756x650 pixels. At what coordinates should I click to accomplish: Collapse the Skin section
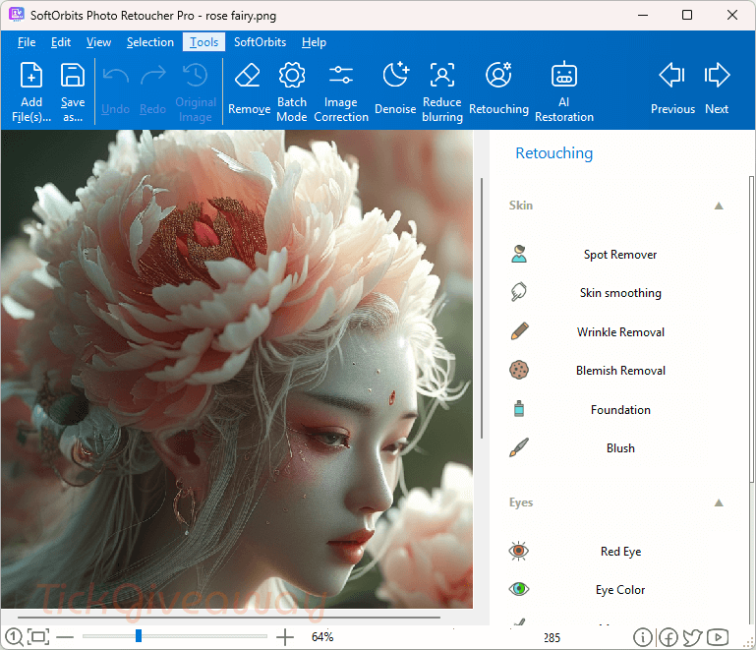(x=719, y=206)
